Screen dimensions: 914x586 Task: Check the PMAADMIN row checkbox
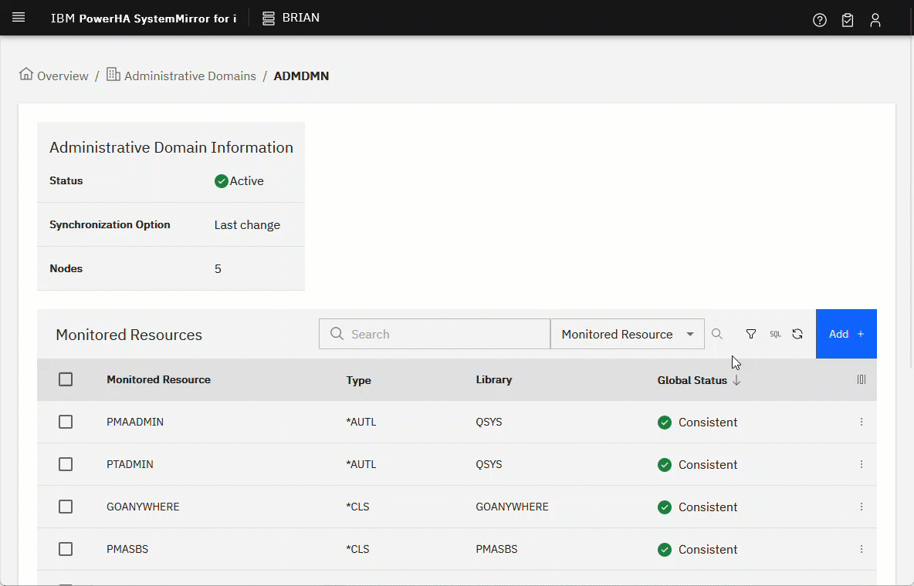(66, 422)
